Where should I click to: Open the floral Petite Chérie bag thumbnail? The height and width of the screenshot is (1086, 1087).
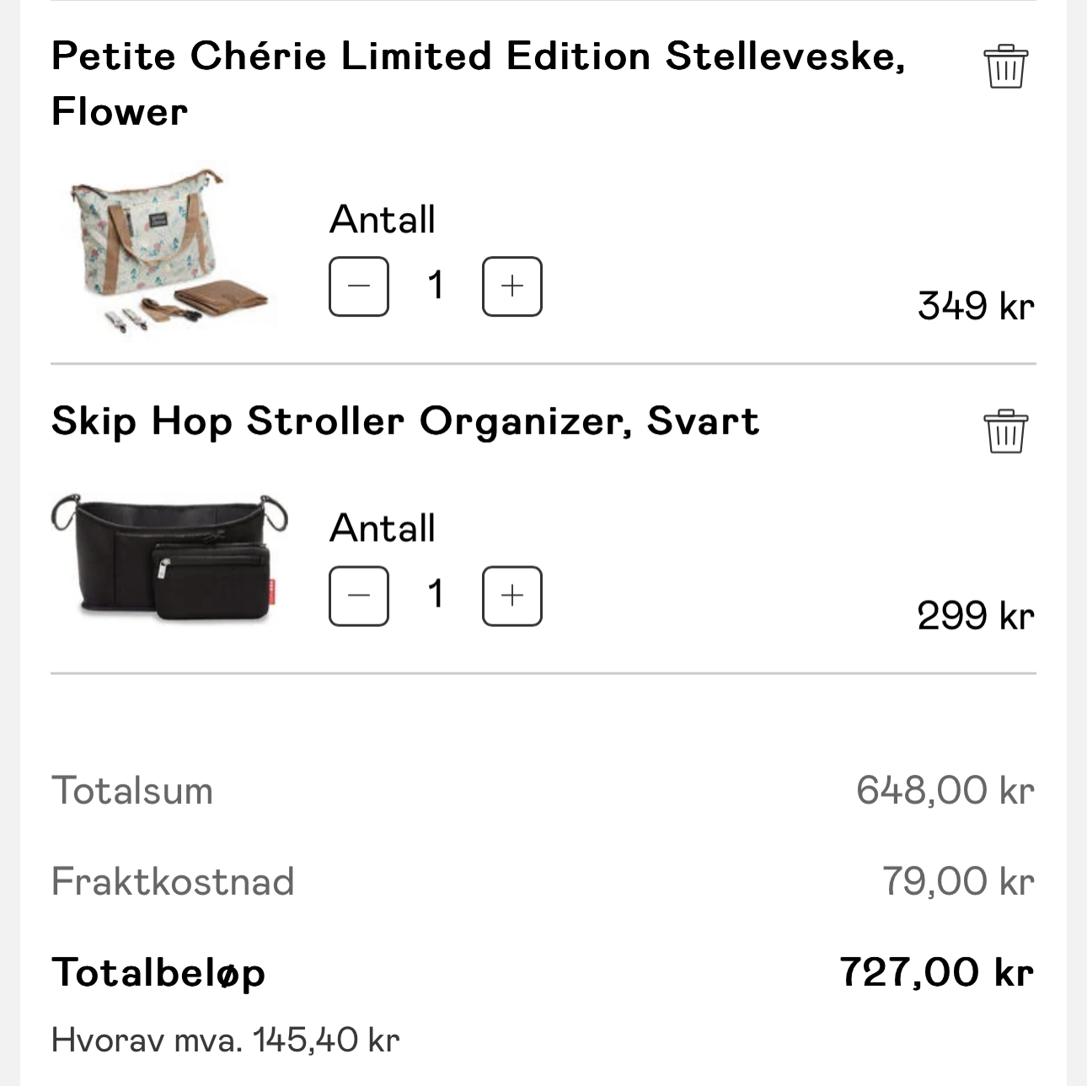(169, 251)
